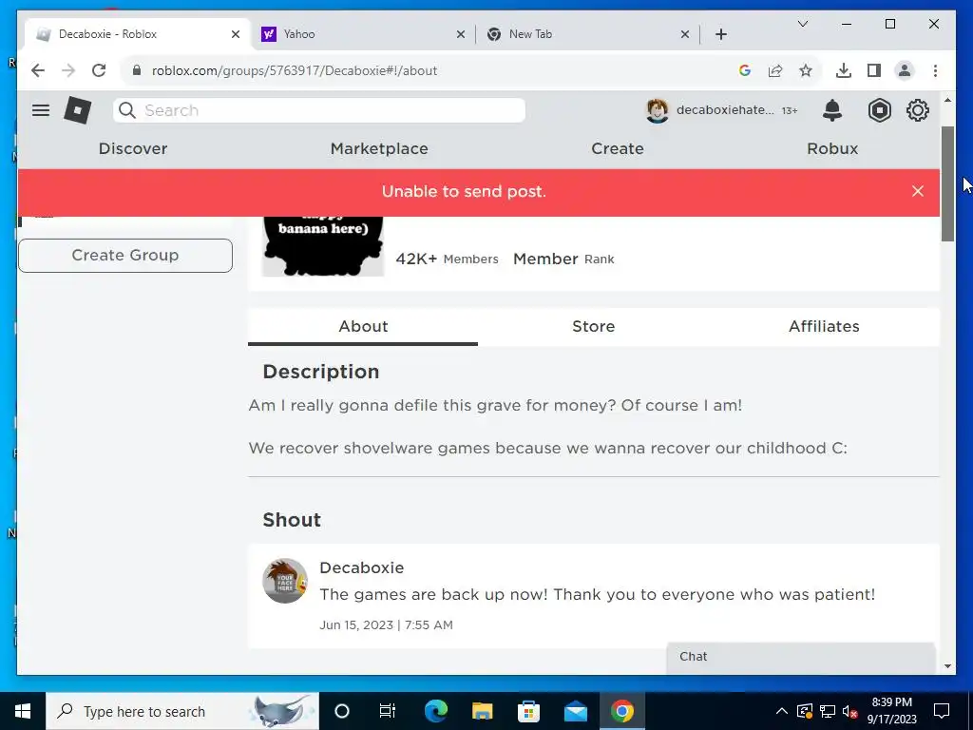
Task: Click the shout timestamp Jun 15, 2023
Action: (x=386, y=625)
